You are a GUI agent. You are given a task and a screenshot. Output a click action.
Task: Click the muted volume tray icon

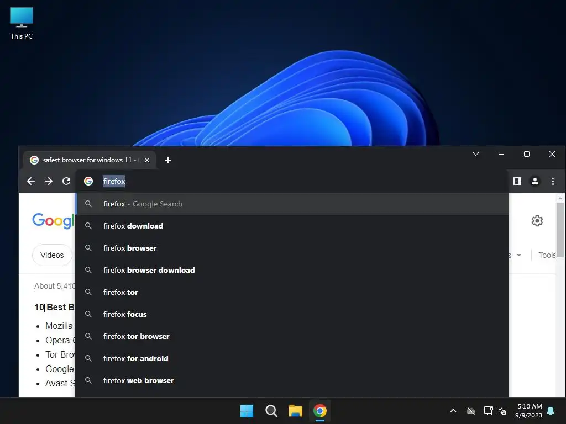[x=502, y=411]
